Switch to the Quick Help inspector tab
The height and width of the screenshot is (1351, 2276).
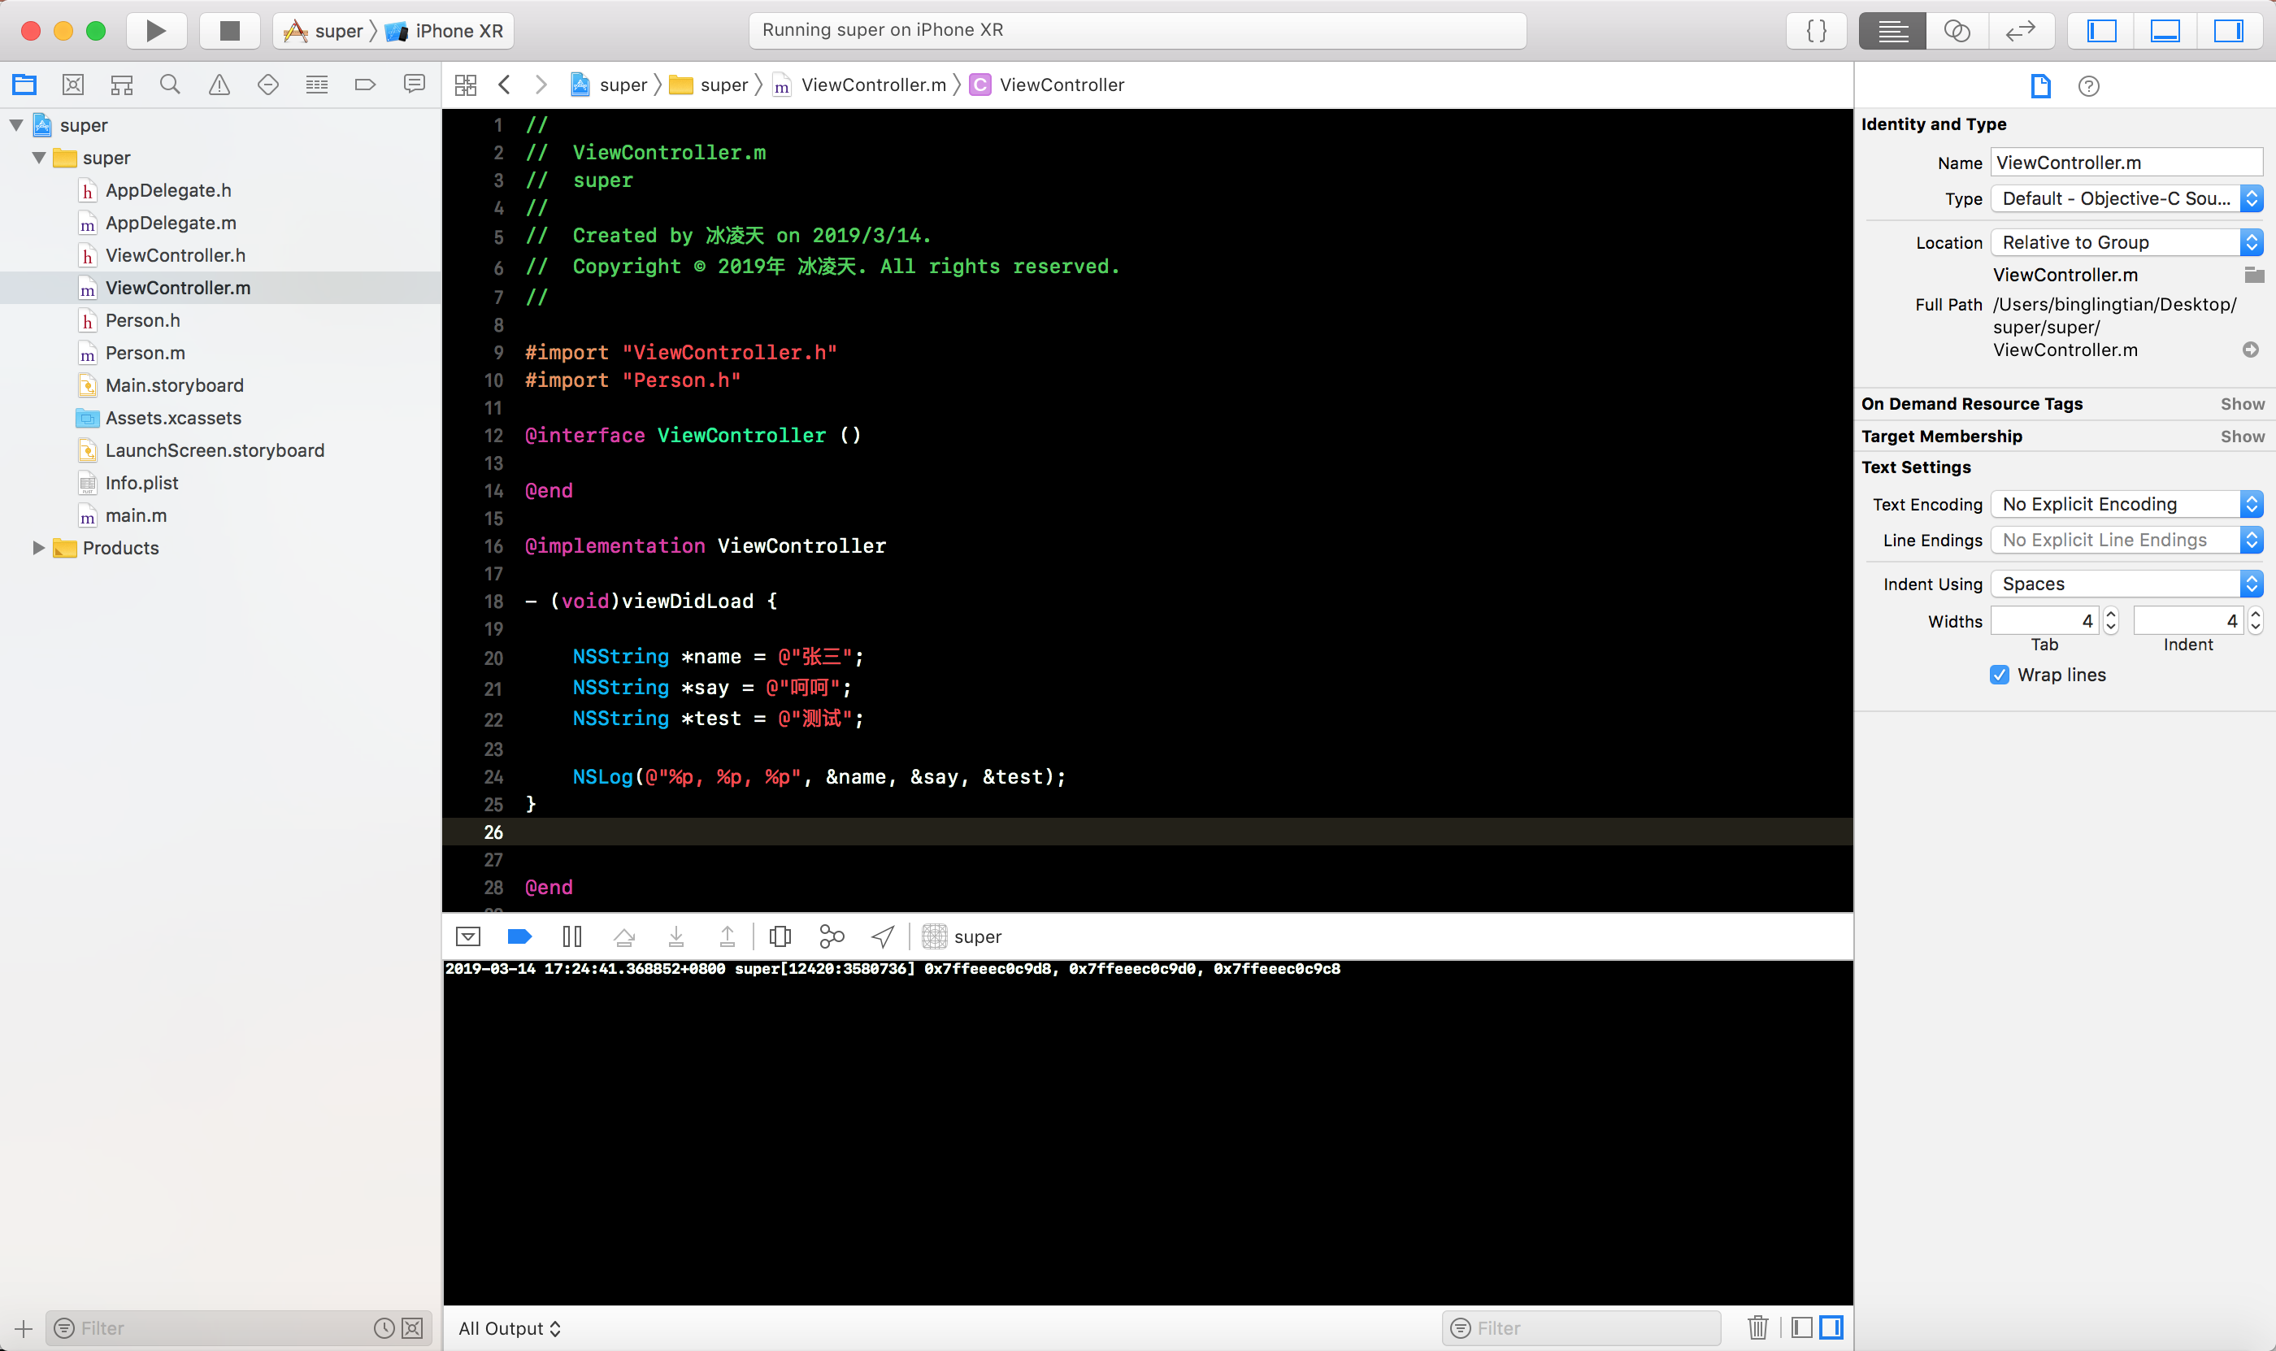click(2088, 85)
